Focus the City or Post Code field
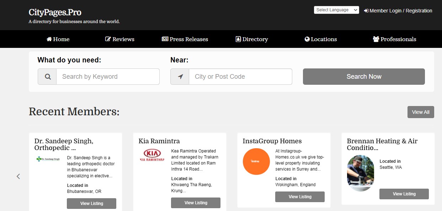 click(240, 77)
